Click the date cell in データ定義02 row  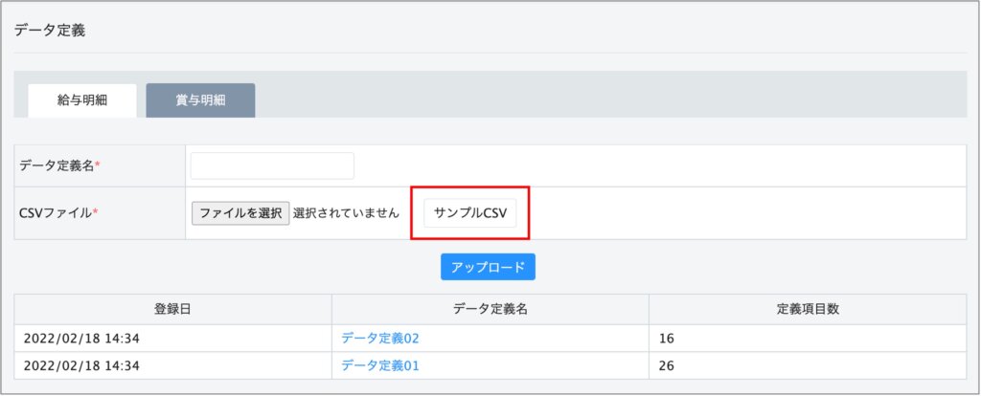(x=81, y=338)
